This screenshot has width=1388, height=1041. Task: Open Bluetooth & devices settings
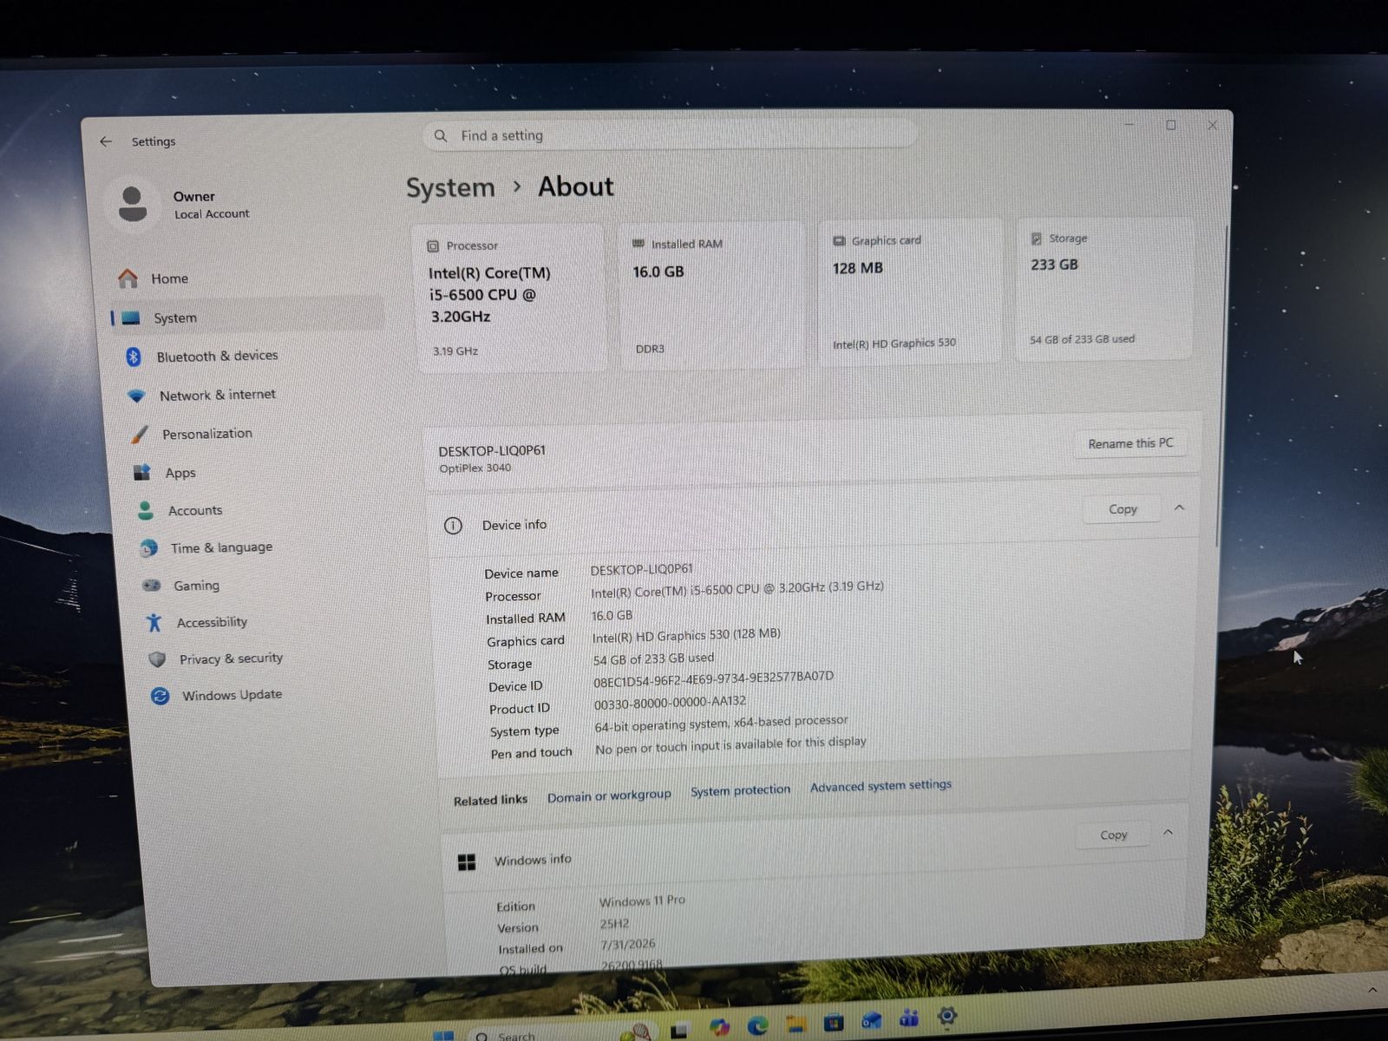(x=252, y=357)
